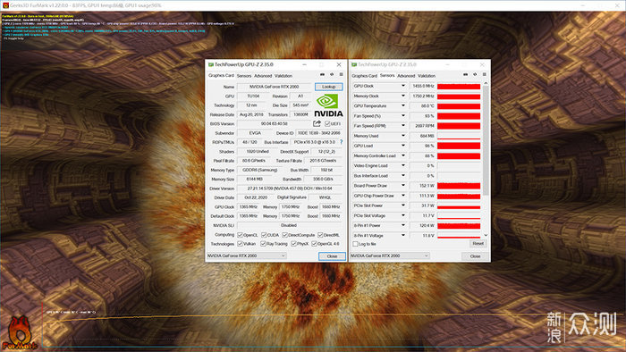Open the hamburger menu in the Sensors window
Viewport: 626px width, 352px height.
pyautogui.click(x=485, y=74)
